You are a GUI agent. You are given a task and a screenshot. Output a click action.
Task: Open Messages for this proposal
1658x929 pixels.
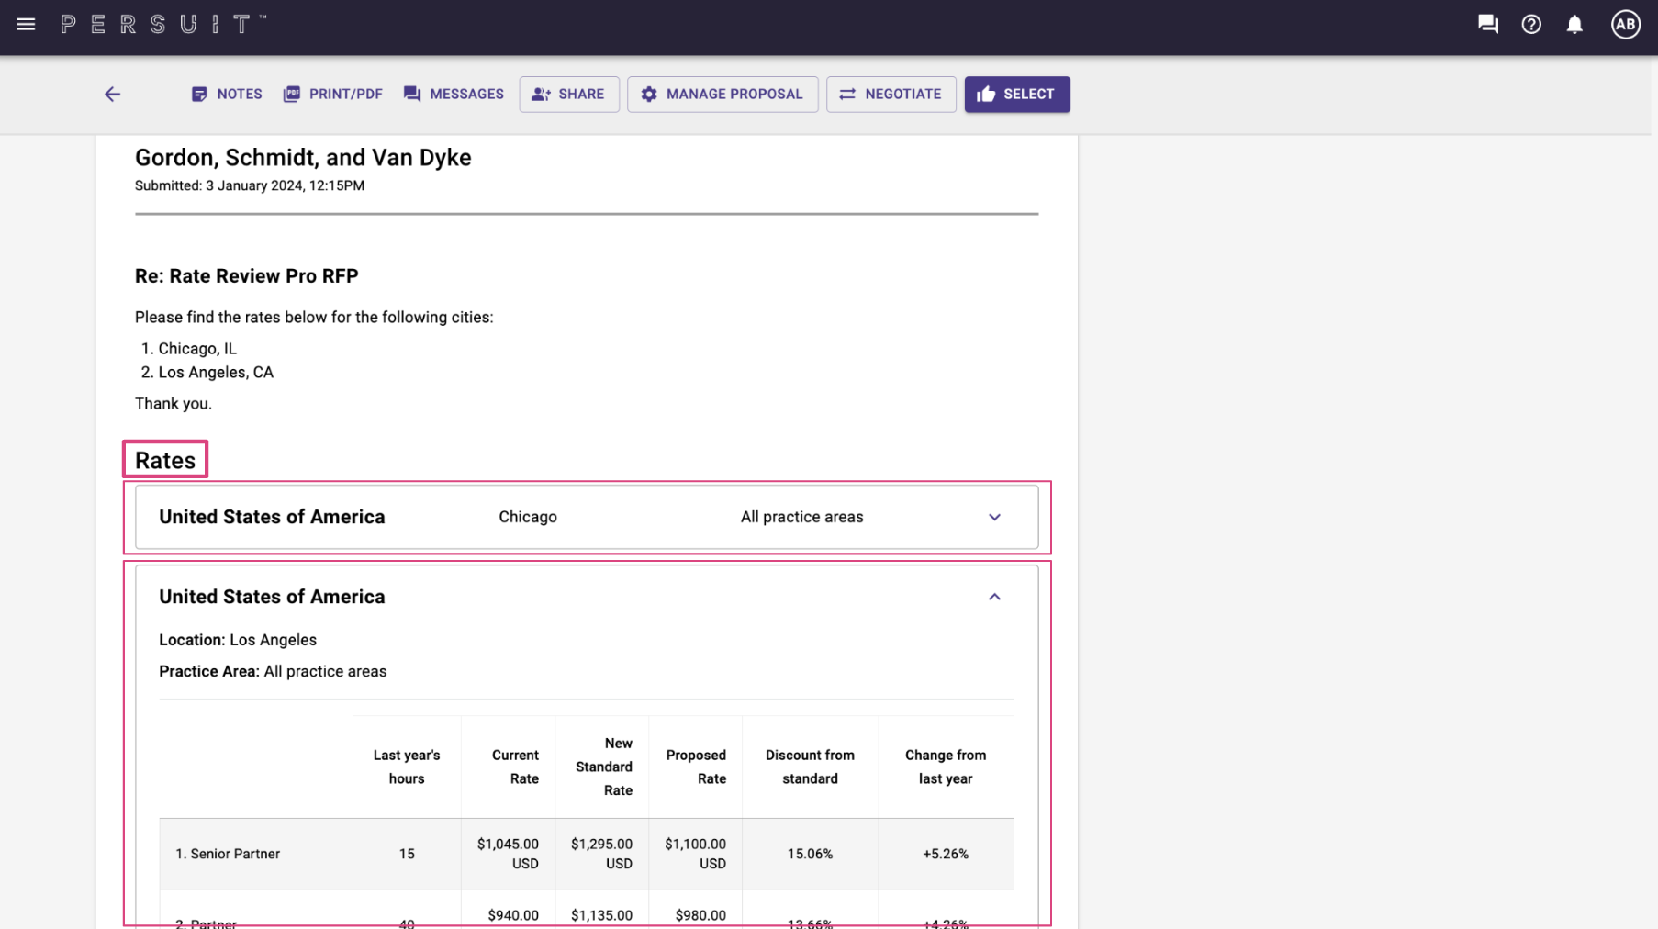[x=454, y=95]
